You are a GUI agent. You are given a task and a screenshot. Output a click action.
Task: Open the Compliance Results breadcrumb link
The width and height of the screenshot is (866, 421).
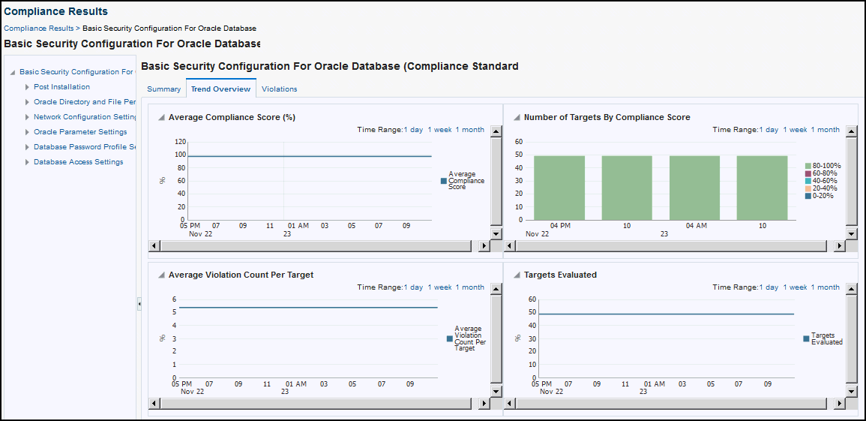38,28
